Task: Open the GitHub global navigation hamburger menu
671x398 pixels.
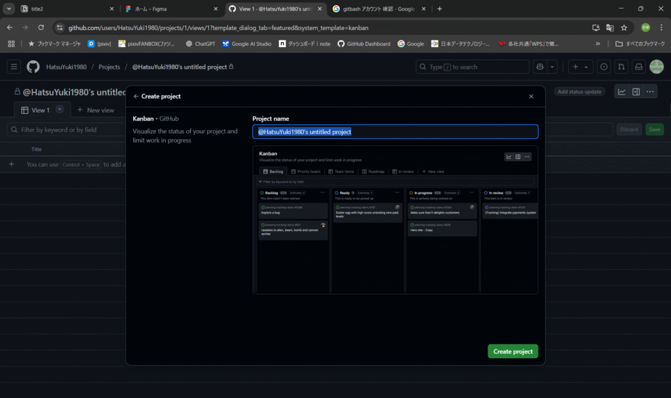Action: [x=14, y=67]
